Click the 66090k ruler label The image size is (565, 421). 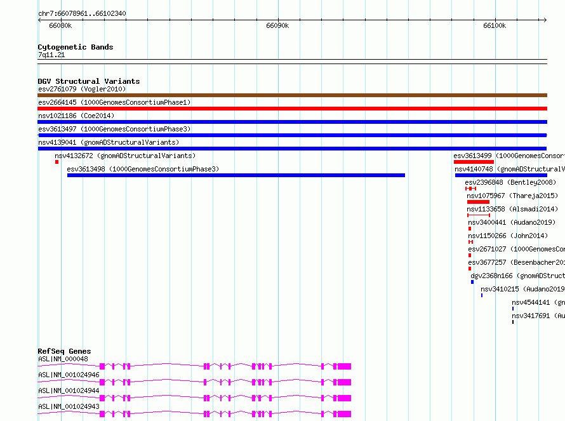(277, 25)
